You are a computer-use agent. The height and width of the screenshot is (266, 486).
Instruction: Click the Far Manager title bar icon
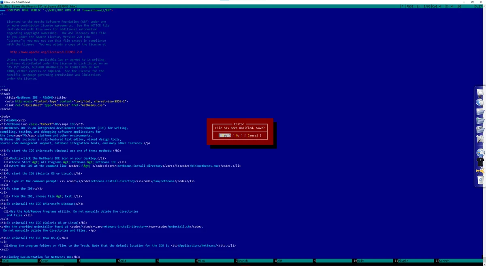tap(2, 2)
